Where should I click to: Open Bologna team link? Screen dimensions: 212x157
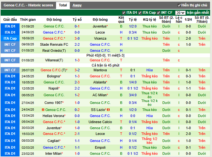pos(53,76)
